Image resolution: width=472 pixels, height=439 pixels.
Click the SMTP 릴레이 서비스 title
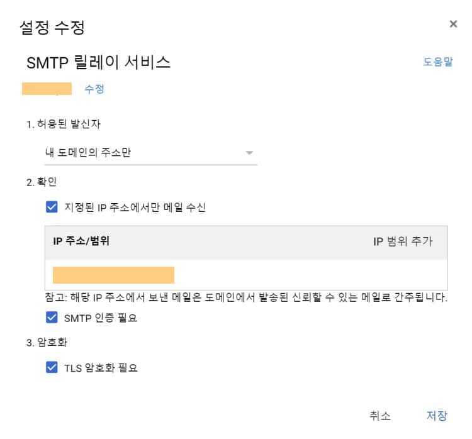(98, 62)
